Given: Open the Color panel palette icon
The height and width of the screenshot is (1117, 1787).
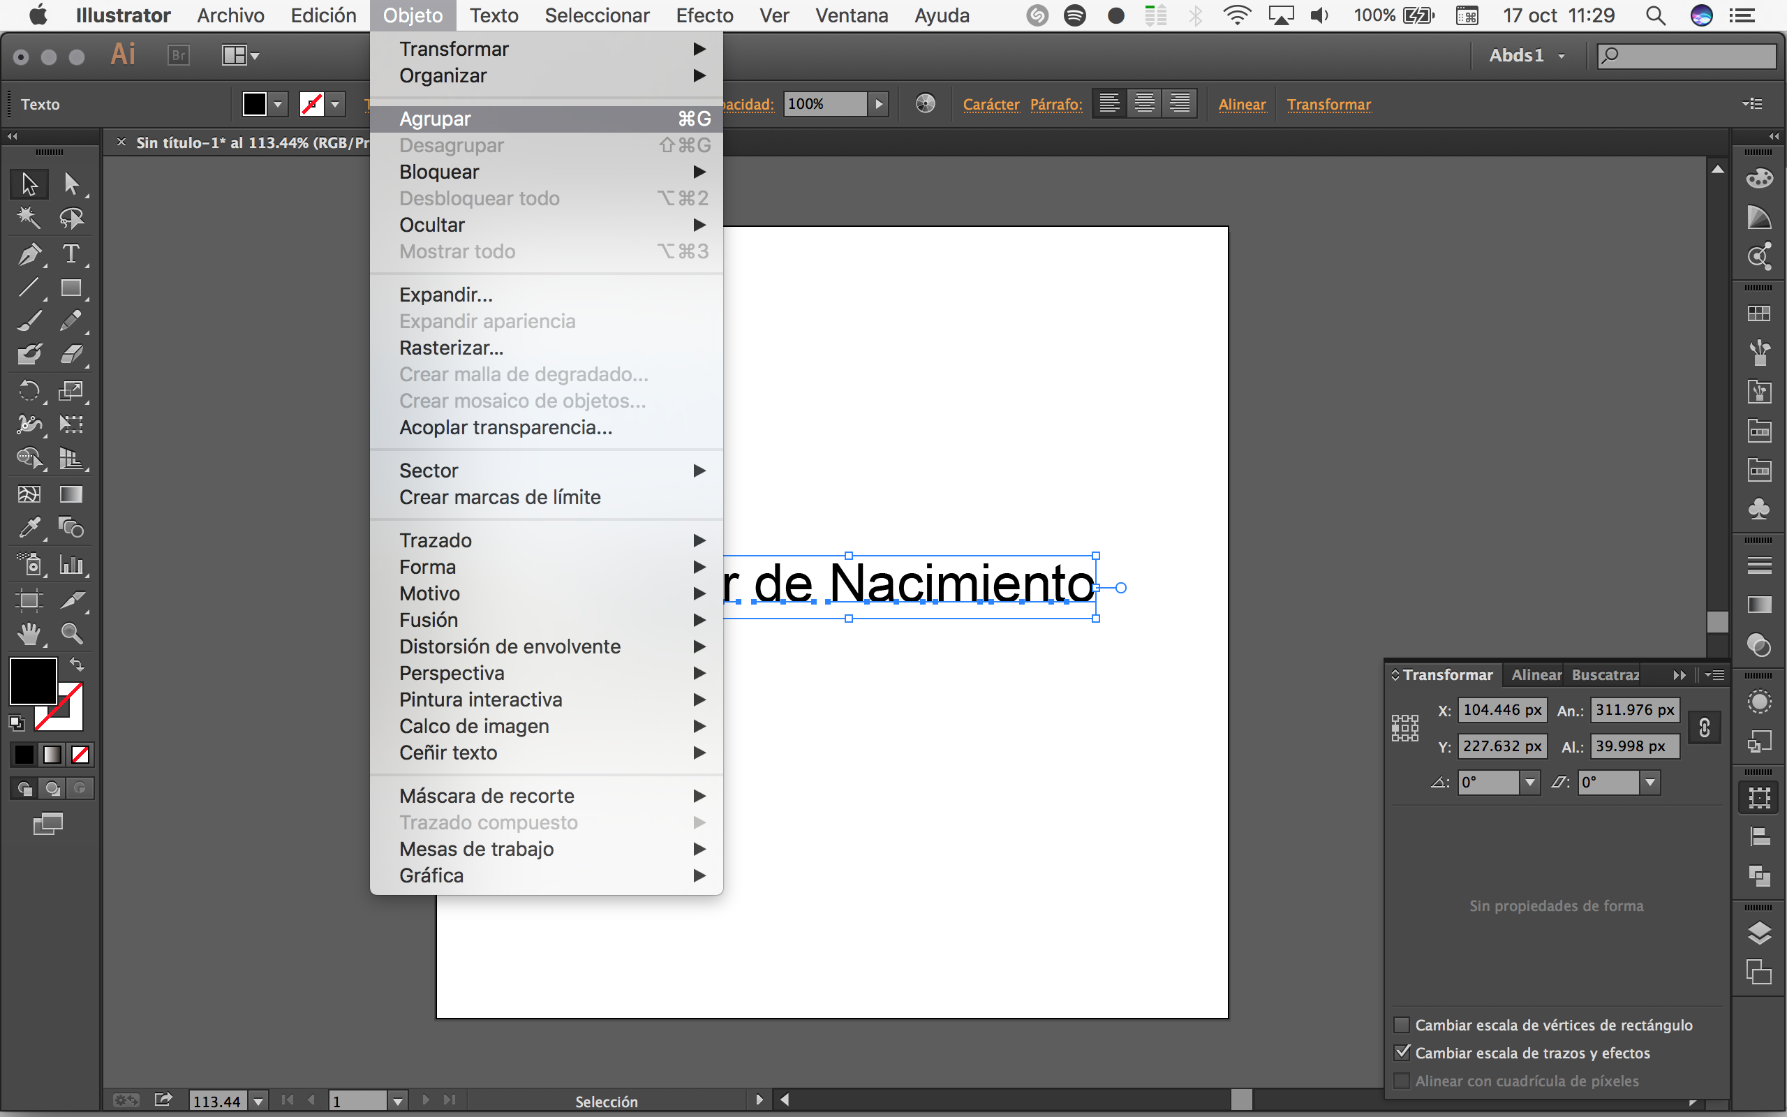Looking at the screenshot, I should (1759, 178).
